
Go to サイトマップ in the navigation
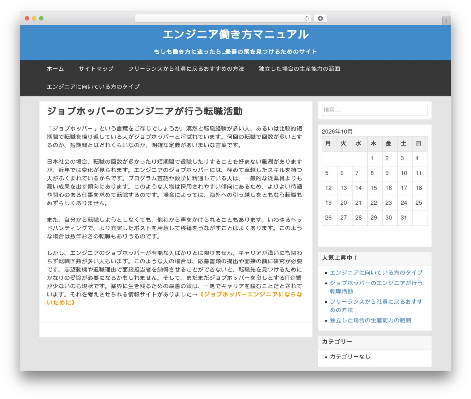pos(96,69)
